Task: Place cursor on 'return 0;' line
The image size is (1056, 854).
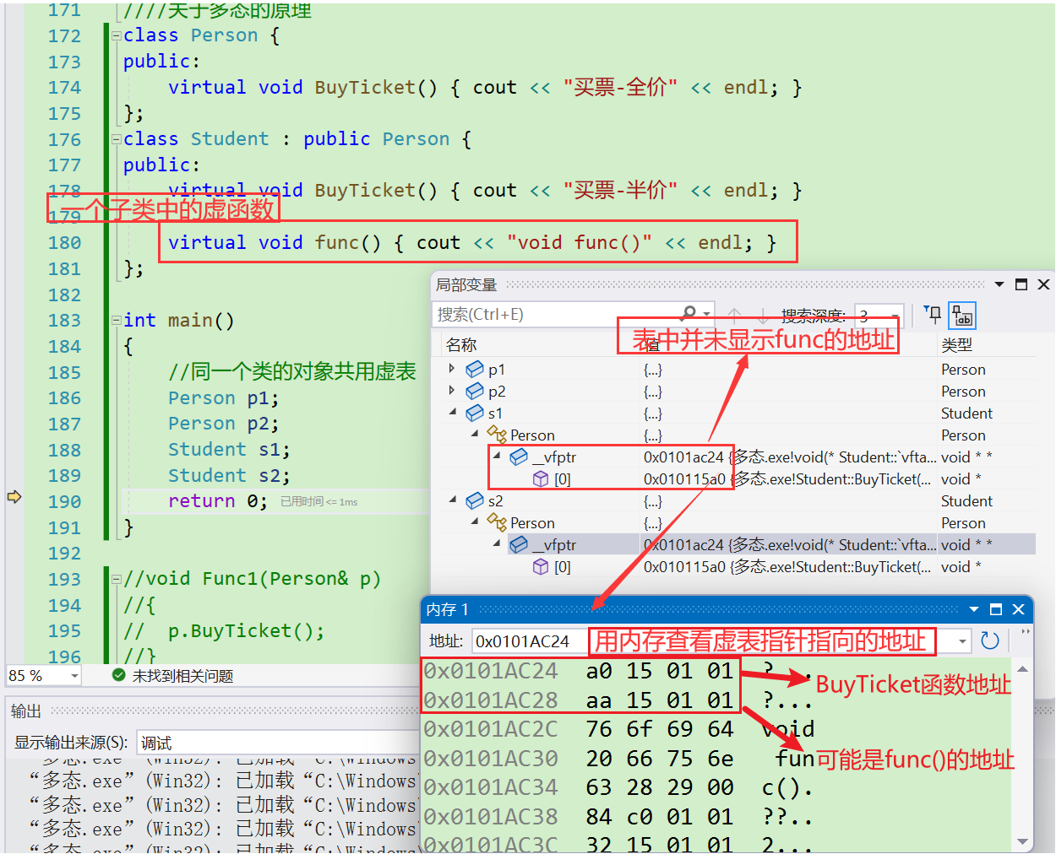Action: 218,501
